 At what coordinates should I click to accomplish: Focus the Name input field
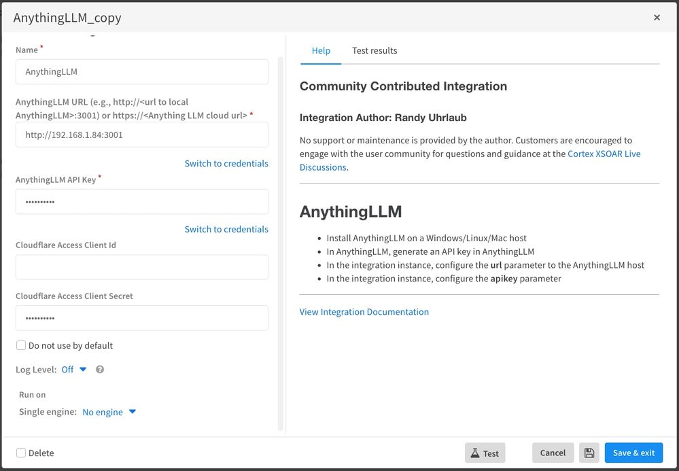coord(142,71)
